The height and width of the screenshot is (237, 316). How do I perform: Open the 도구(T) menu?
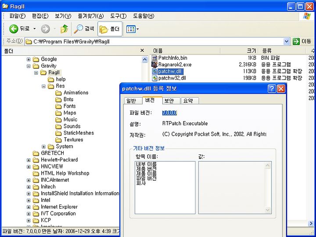coord(118,16)
